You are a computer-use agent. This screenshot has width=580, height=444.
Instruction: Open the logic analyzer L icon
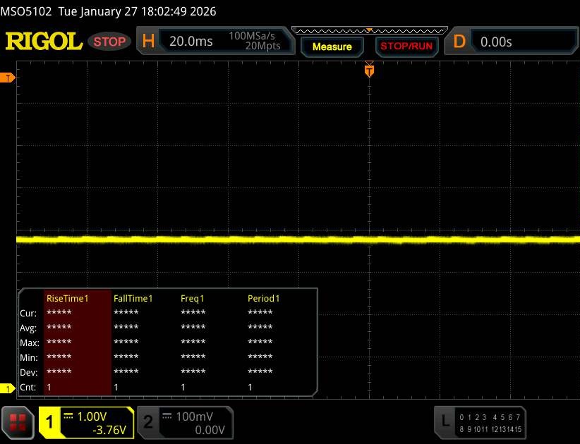click(x=445, y=421)
